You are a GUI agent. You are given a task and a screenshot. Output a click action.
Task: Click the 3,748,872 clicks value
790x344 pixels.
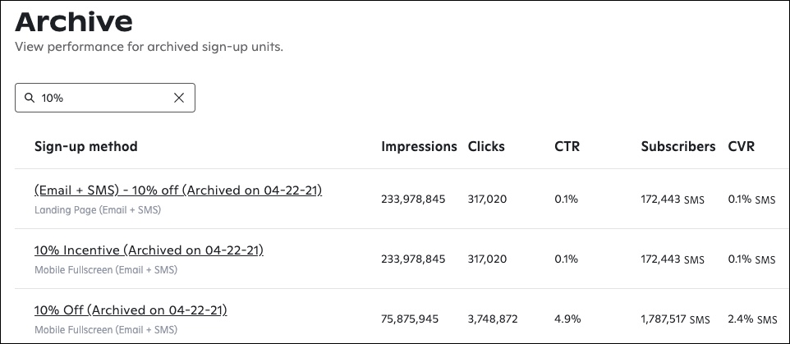click(493, 319)
